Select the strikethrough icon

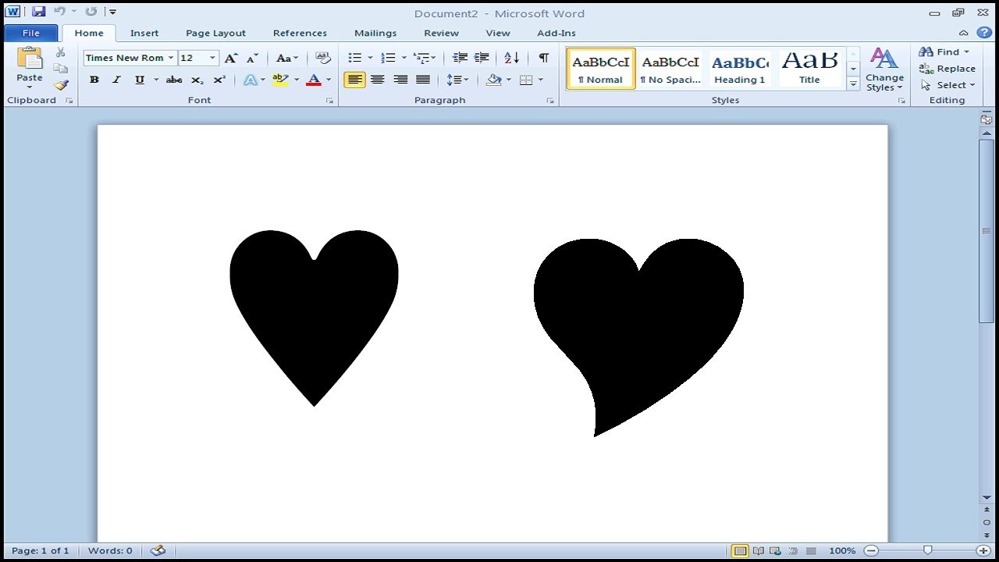coord(173,79)
